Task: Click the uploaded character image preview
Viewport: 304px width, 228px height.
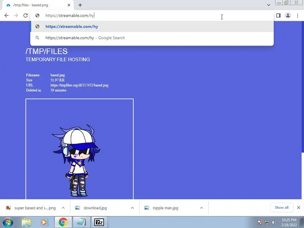Action: (80, 149)
